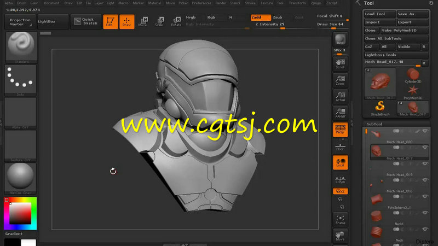Activate the Draw mode button

point(127,21)
